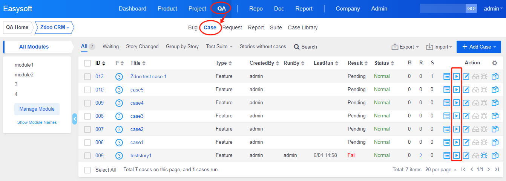The width and height of the screenshot is (506, 181).
Task: Go to Product in top navigation
Action: coord(167,9)
